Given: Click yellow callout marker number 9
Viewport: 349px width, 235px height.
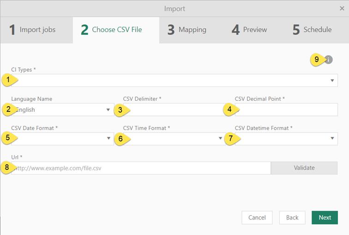Looking at the screenshot, I should 317,59.
